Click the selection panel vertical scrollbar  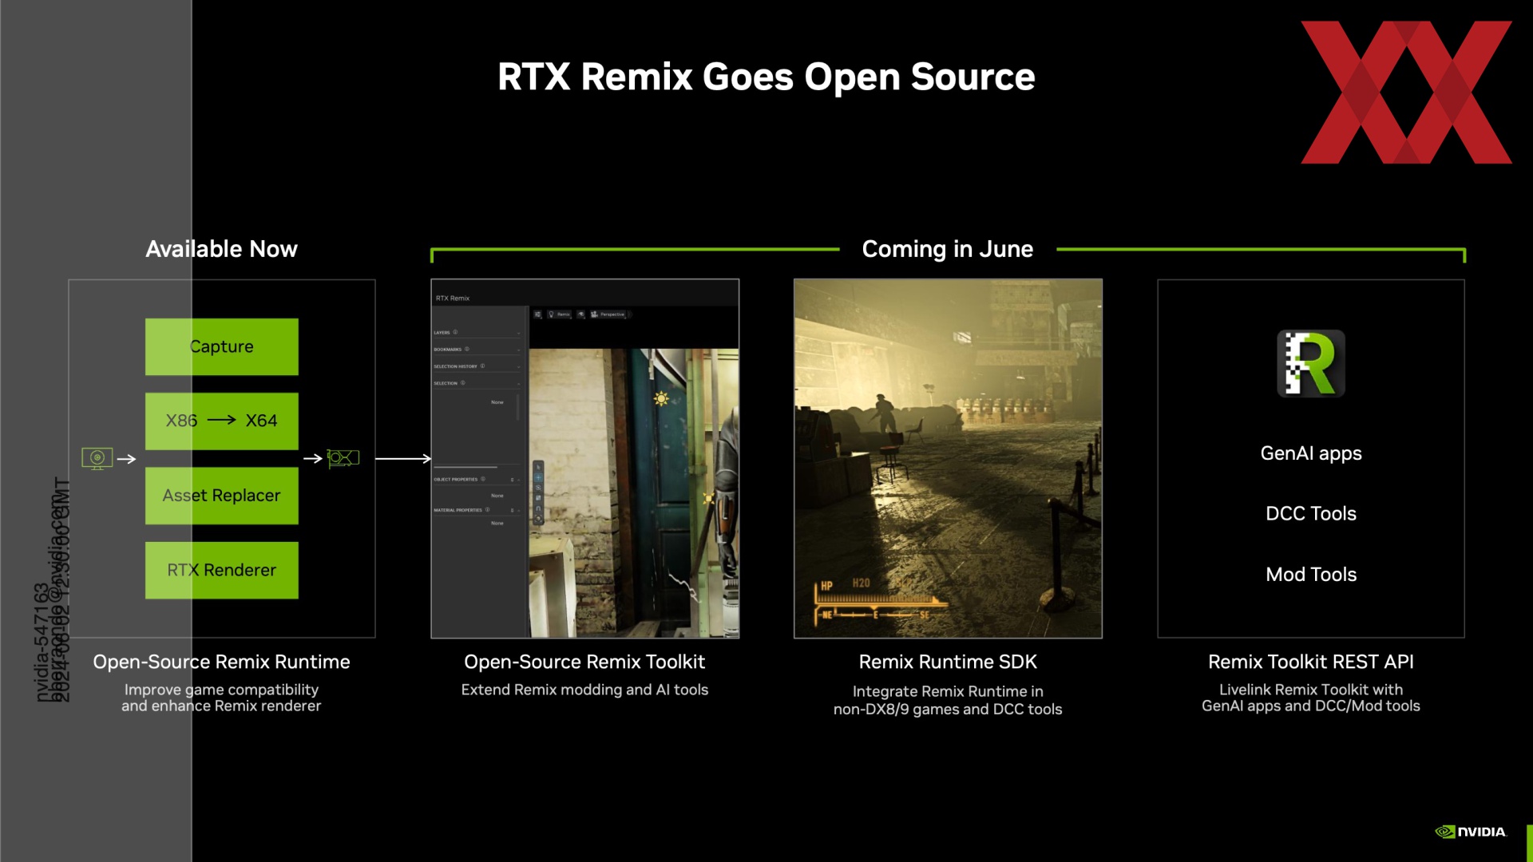tap(518, 407)
